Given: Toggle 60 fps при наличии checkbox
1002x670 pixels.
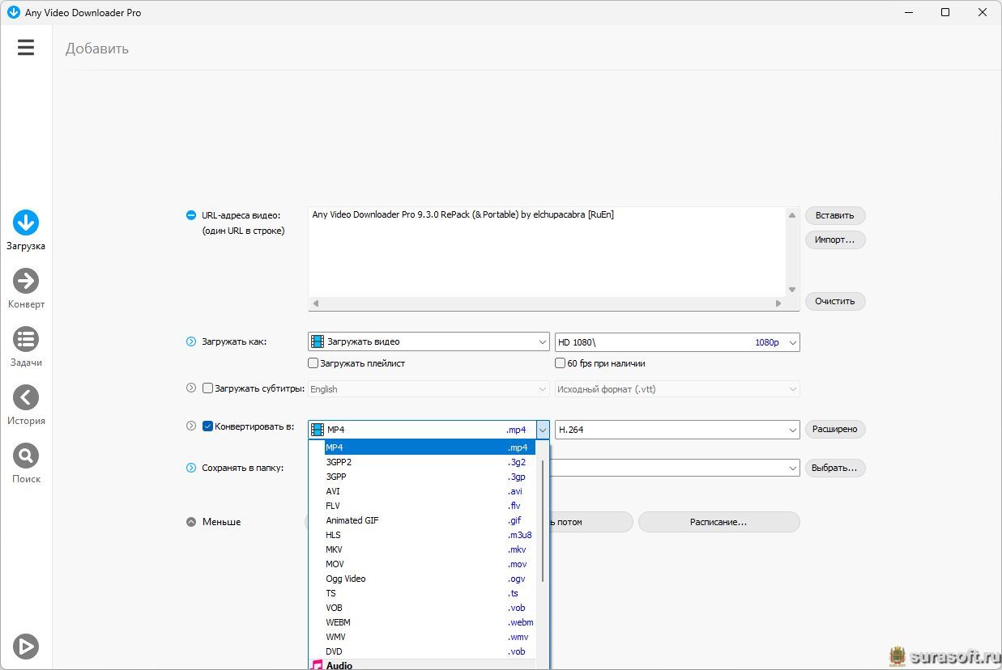Looking at the screenshot, I should (561, 363).
